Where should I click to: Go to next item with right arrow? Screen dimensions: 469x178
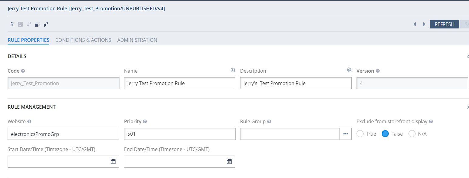pos(424,25)
